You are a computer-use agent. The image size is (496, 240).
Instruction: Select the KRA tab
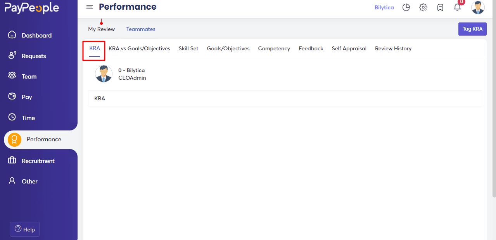(x=95, y=48)
